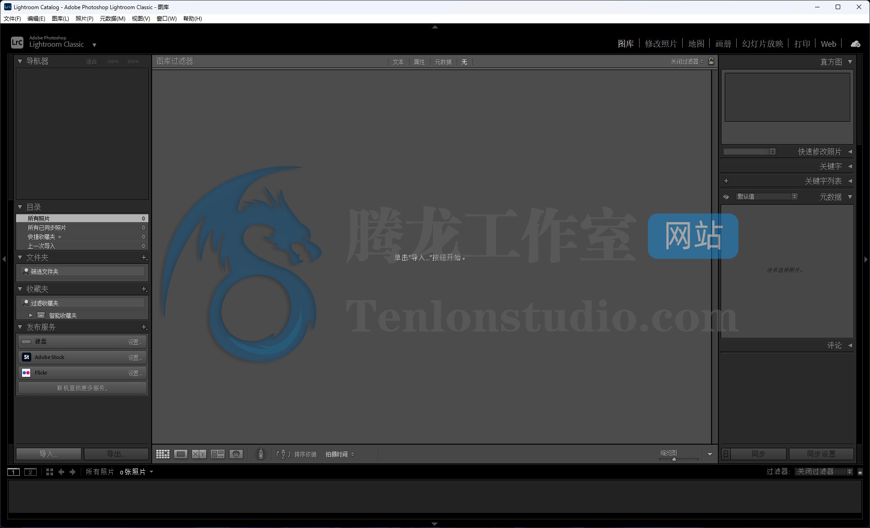
Task: Open Survey view icon
Action: pos(217,454)
